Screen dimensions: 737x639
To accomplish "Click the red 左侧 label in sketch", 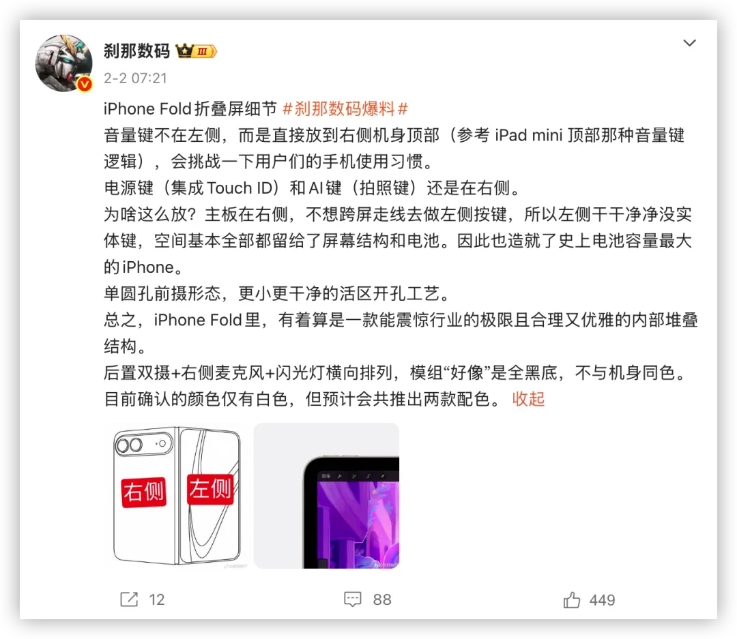I will (210, 489).
